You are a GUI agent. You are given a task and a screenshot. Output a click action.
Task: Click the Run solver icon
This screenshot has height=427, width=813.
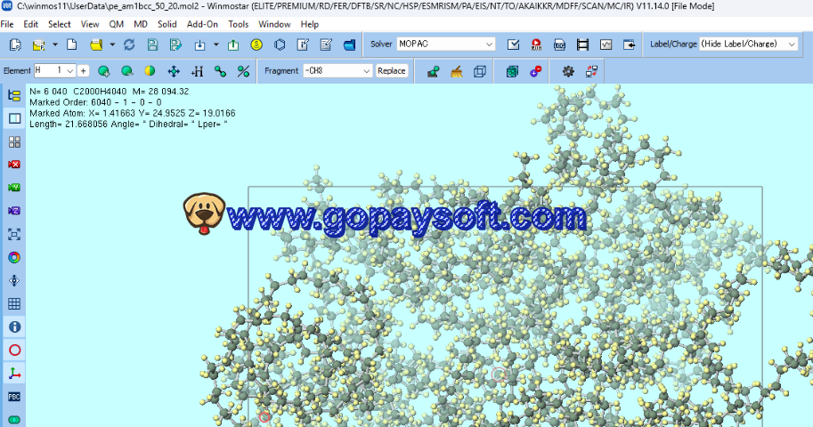point(536,44)
